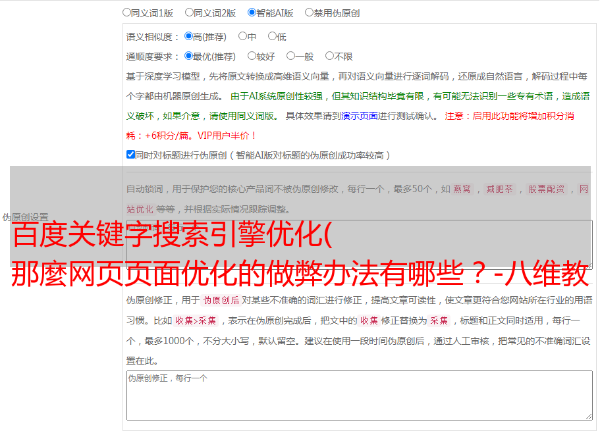Click the 股票配资 example keyword
Image resolution: width=600 pixels, height=433 pixels.
(x=547, y=189)
